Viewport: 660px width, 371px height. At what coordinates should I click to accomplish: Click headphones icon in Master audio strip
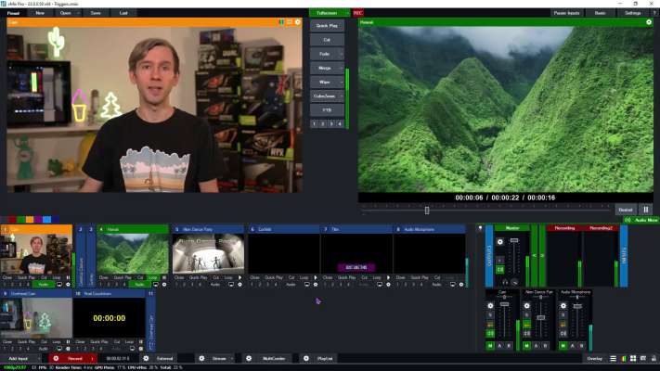(504, 282)
